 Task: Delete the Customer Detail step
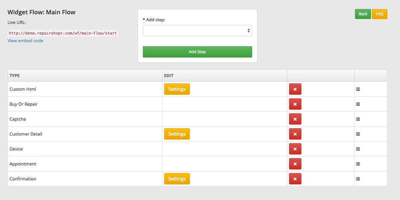tap(295, 134)
